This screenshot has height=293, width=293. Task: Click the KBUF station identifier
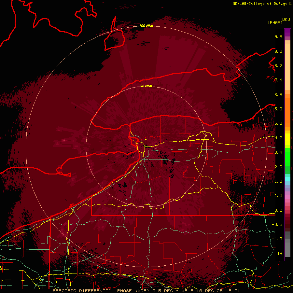[188, 291]
